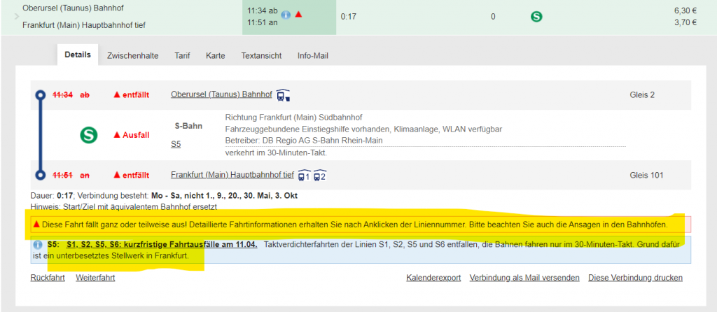Open the Tarif tab
The width and height of the screenshot is (717, 312).
(x=182, y=55)
